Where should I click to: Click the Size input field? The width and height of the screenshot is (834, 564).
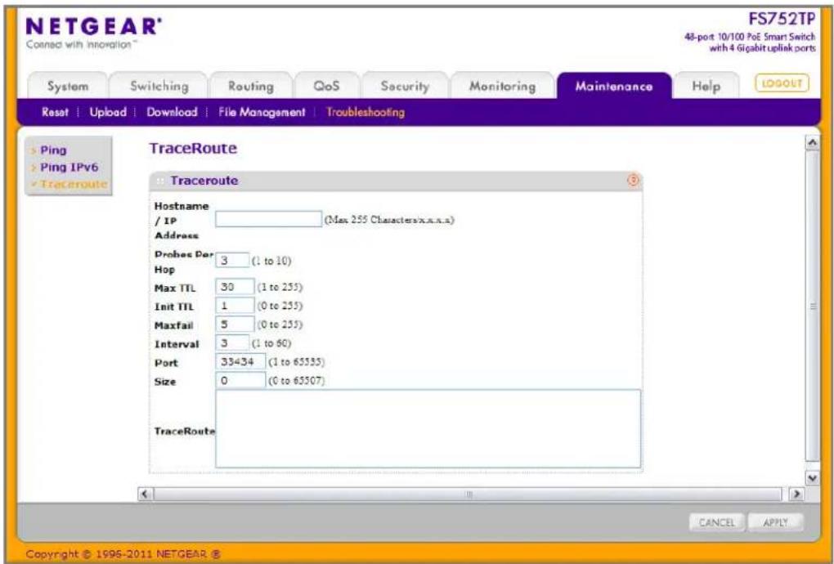coord(240,381)
